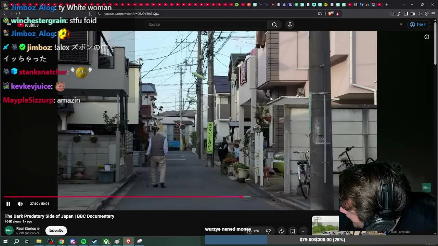Open the YouTube hamburger guide menu
Screen dimensions: 438x246
click(x=9, y=25)
